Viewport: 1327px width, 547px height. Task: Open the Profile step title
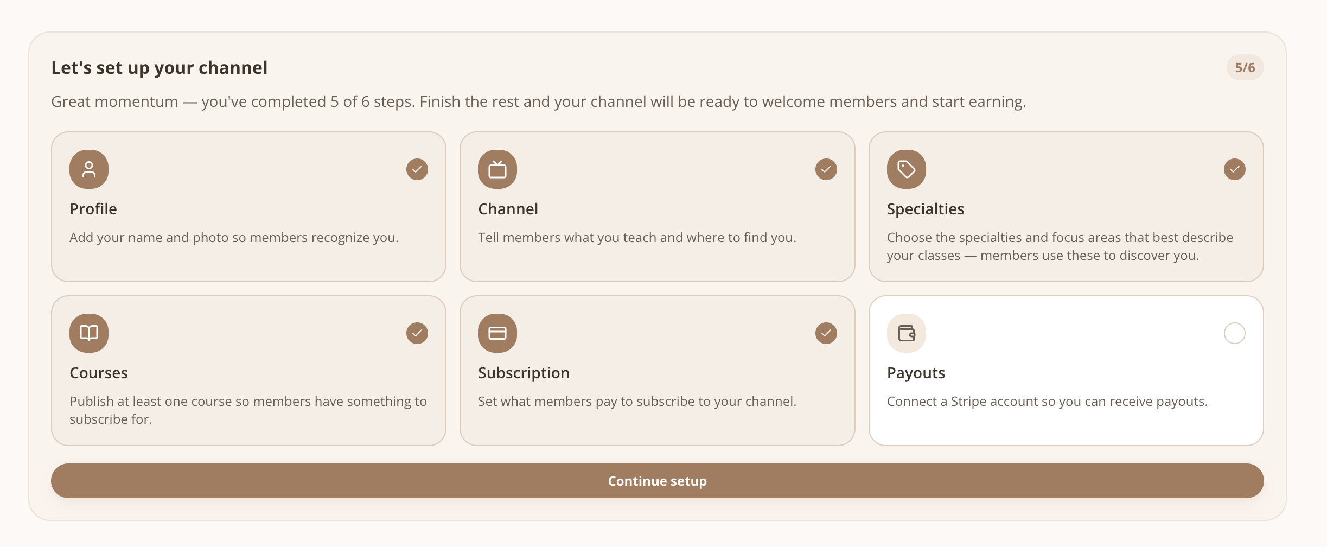93,209
